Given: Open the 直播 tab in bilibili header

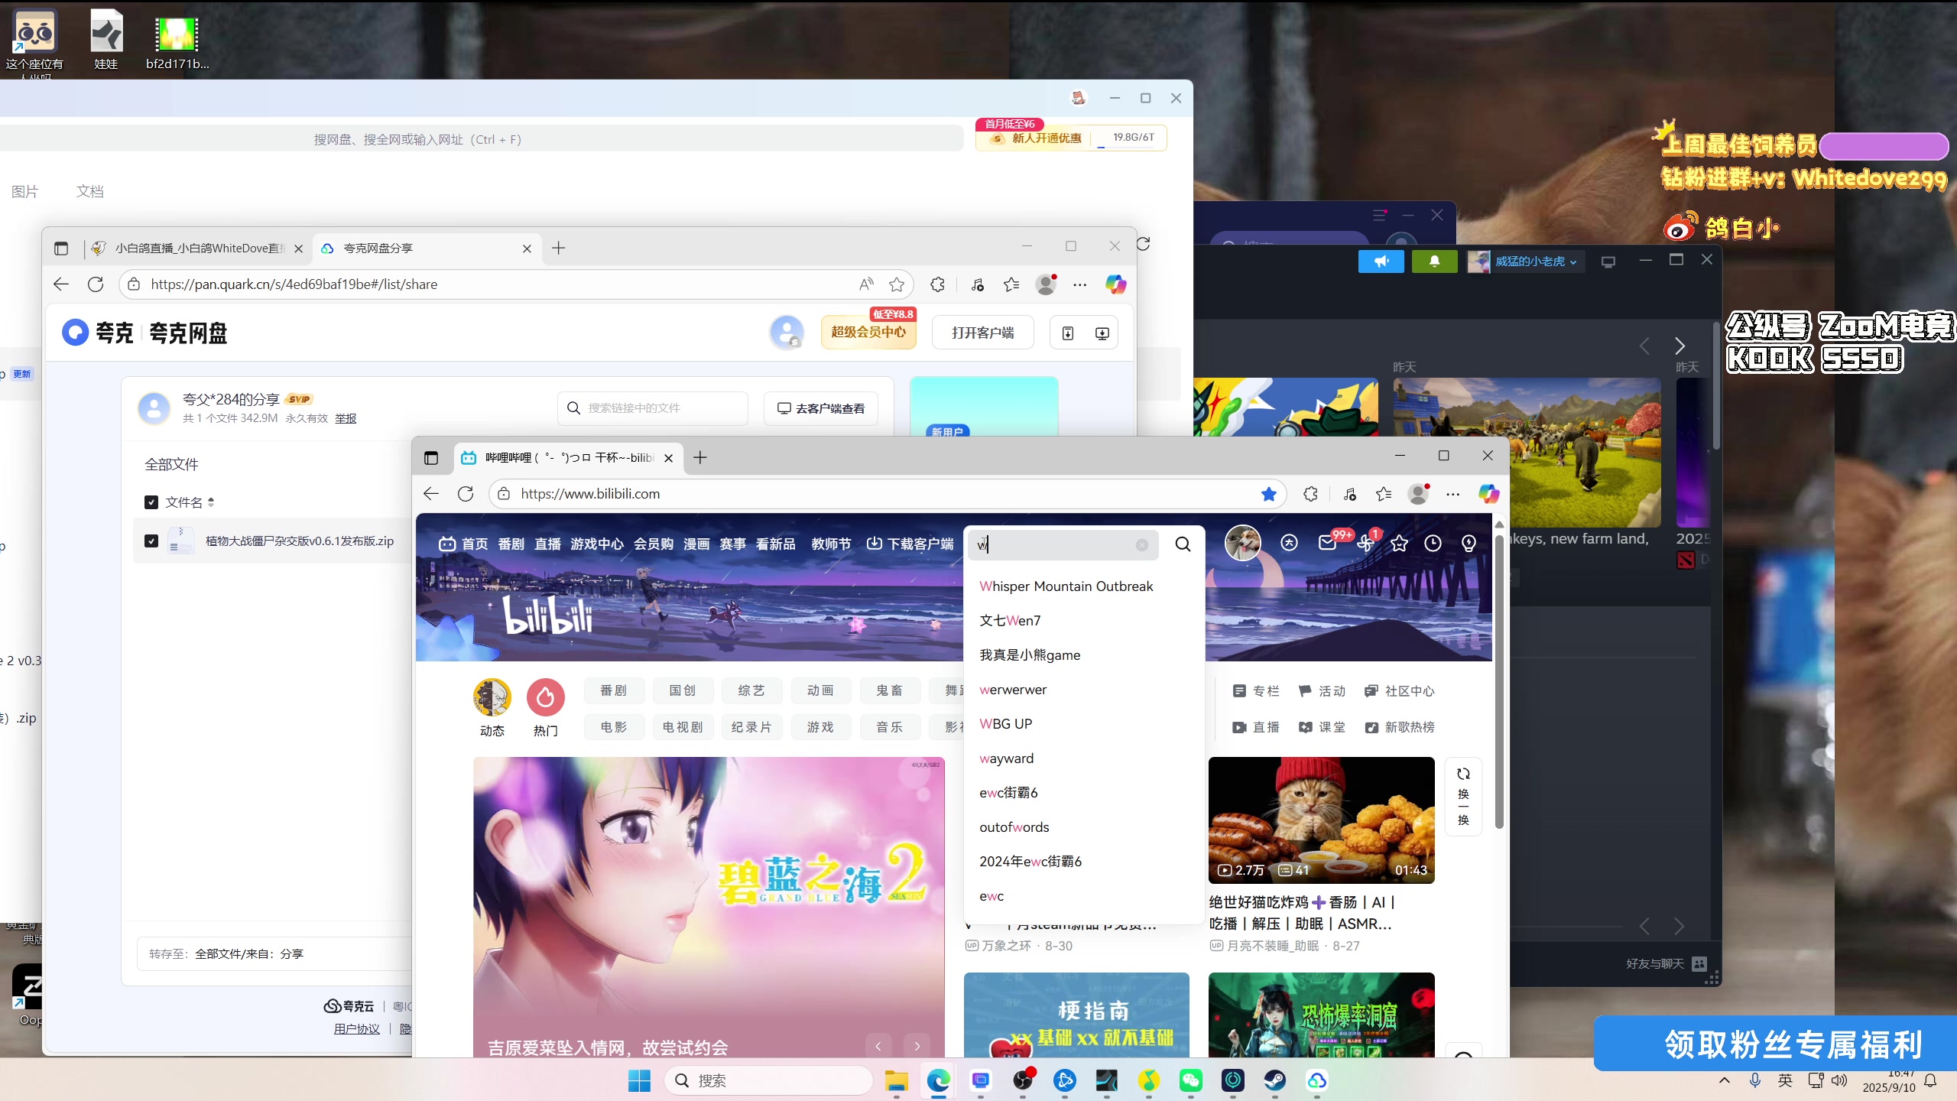Looking at the screenshot, I should coord(547,544).
